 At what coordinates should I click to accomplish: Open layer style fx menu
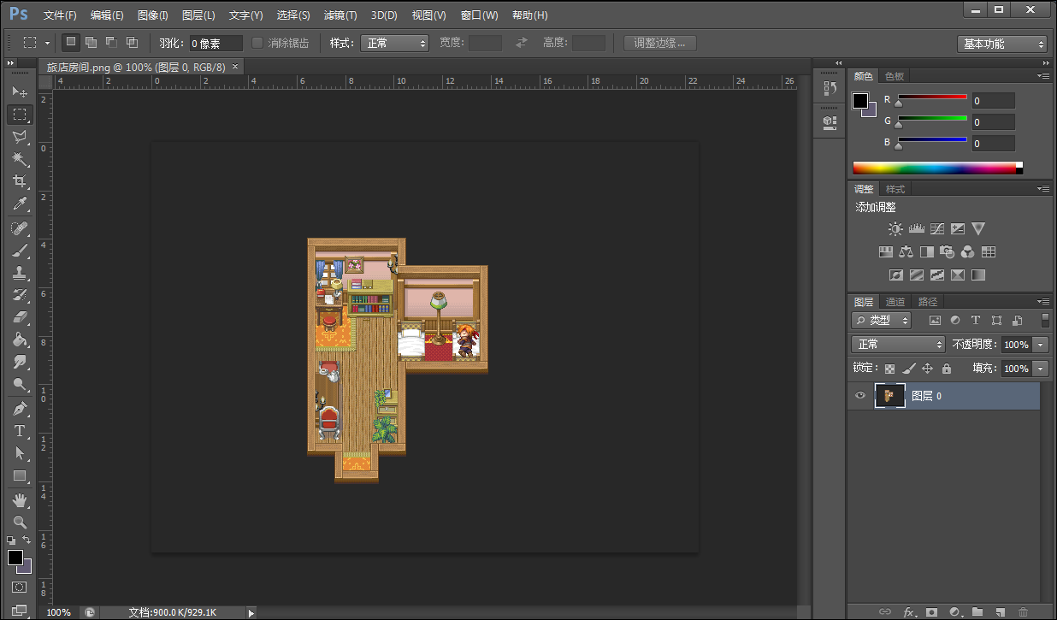pyautogui.click(x=909, y=612)
